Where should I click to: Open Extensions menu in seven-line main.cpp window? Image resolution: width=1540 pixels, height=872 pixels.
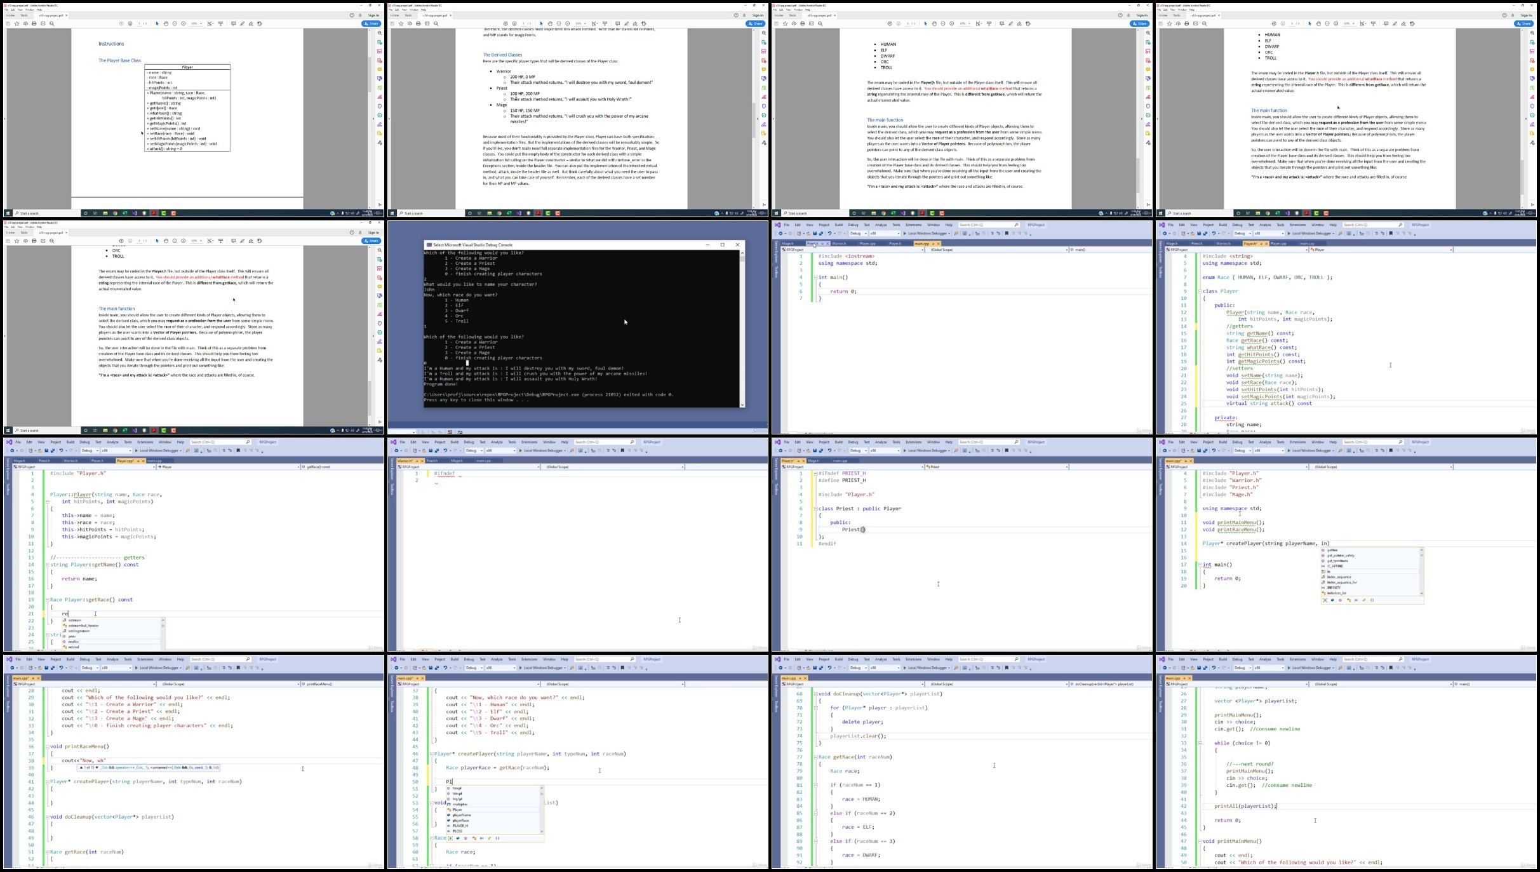(914, 225)
